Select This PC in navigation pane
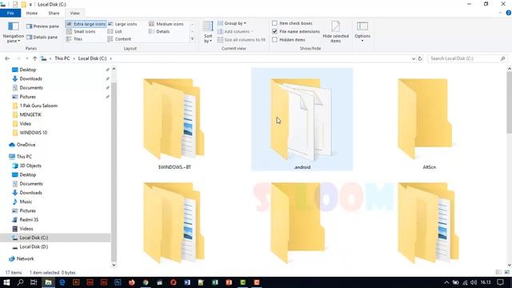 pyautogui.click(x=24, y=157)
